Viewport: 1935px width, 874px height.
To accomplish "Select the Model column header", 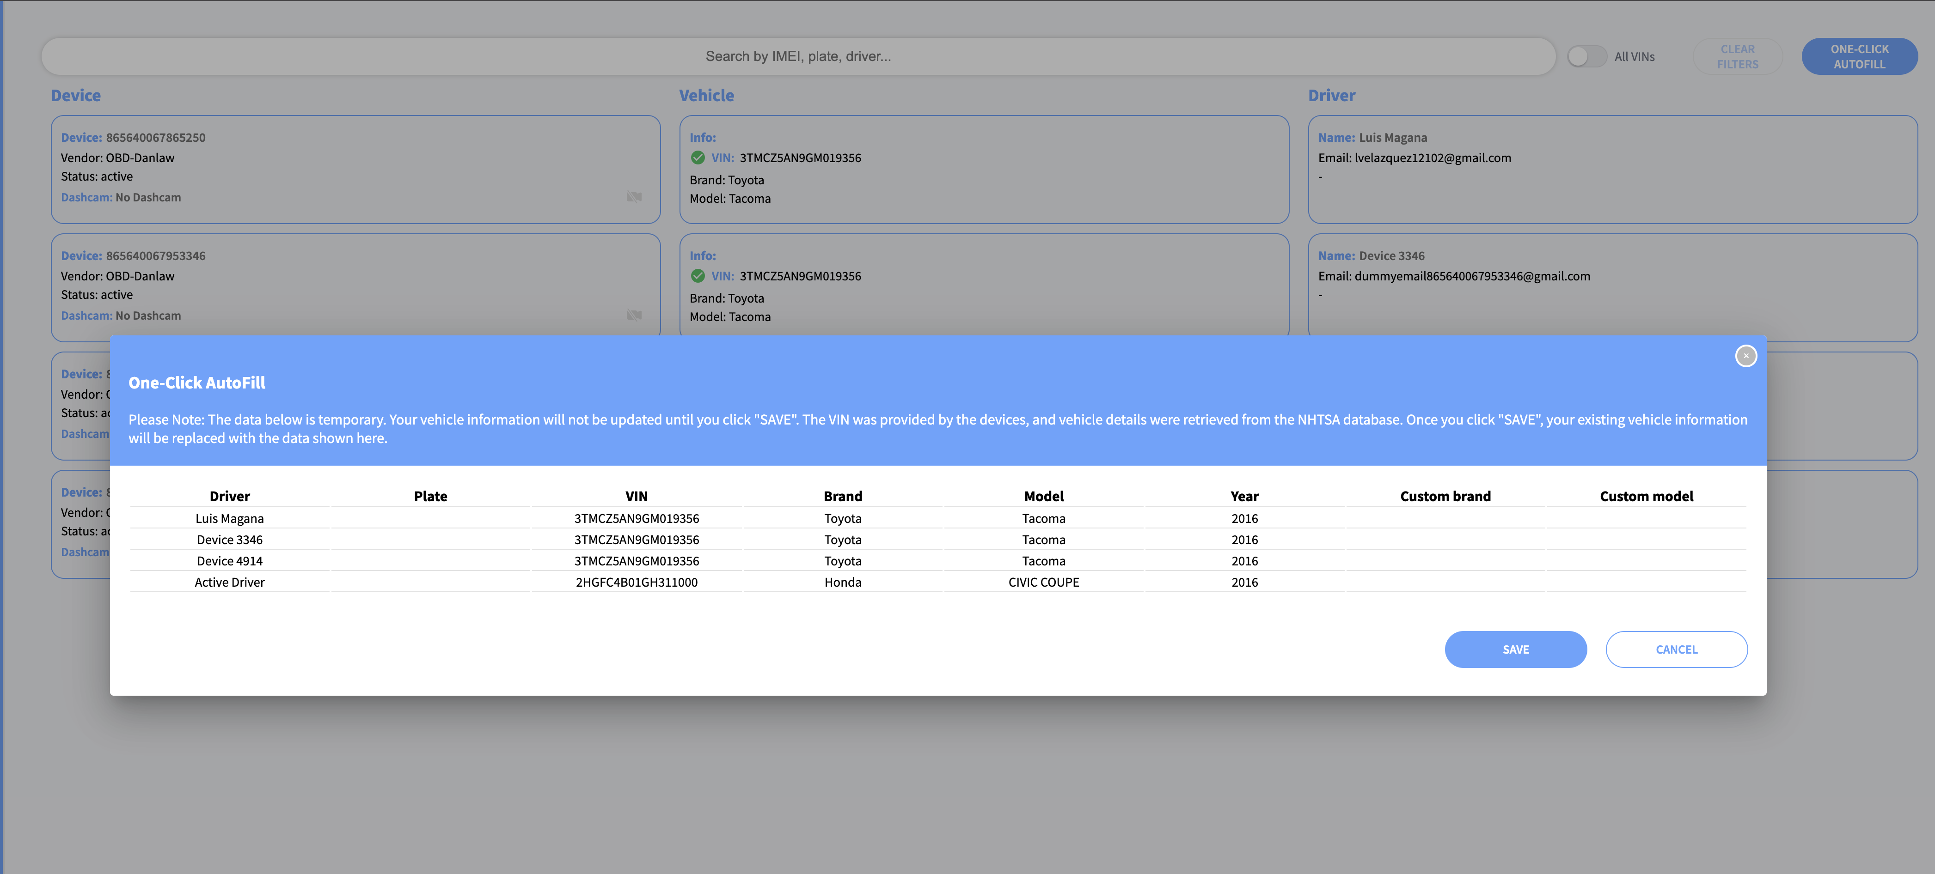I will (x=1043, y=496).
